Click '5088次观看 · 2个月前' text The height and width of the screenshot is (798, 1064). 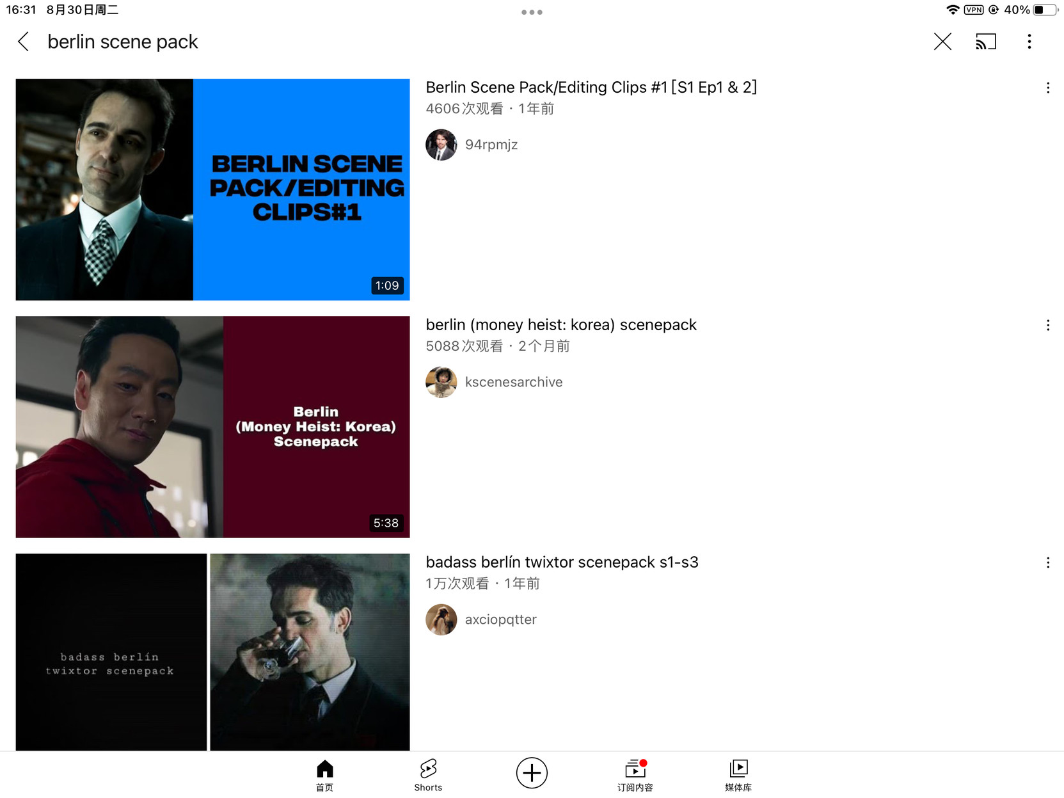(x=498, y=346)
